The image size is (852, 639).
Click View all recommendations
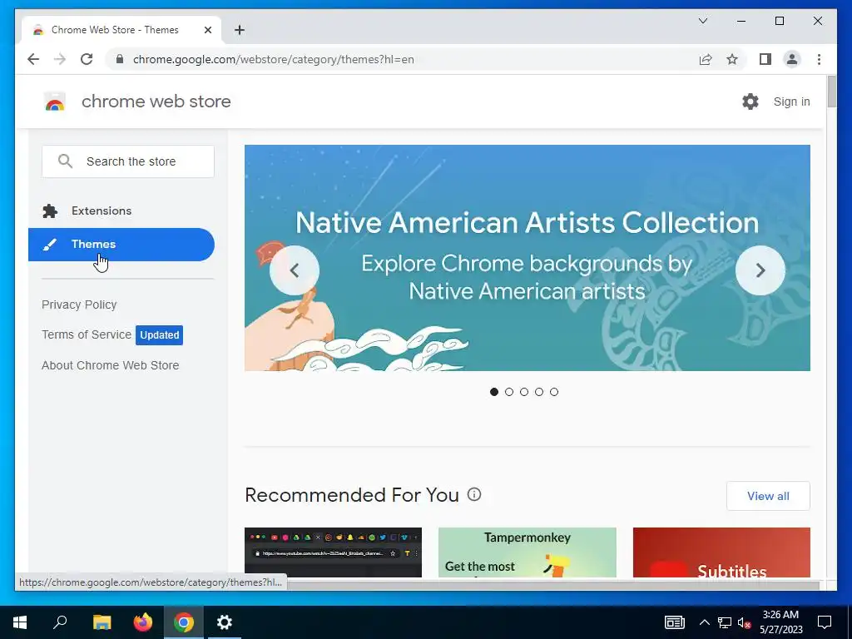tap(768, 496)
